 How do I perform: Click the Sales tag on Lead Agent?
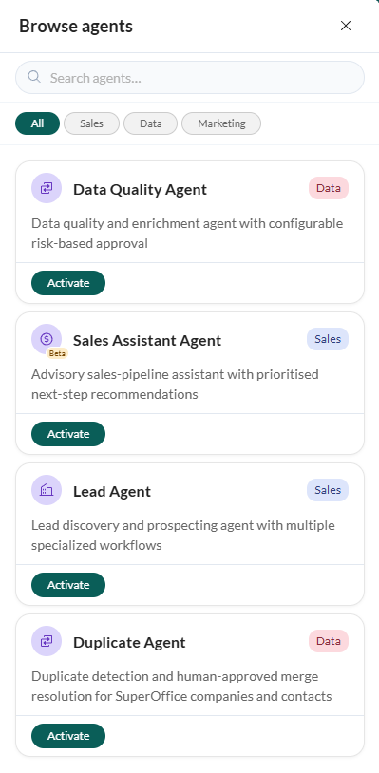click(328, 490)
